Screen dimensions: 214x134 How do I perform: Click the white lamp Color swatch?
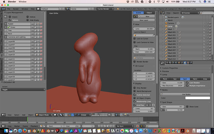(x=198, y=98)
